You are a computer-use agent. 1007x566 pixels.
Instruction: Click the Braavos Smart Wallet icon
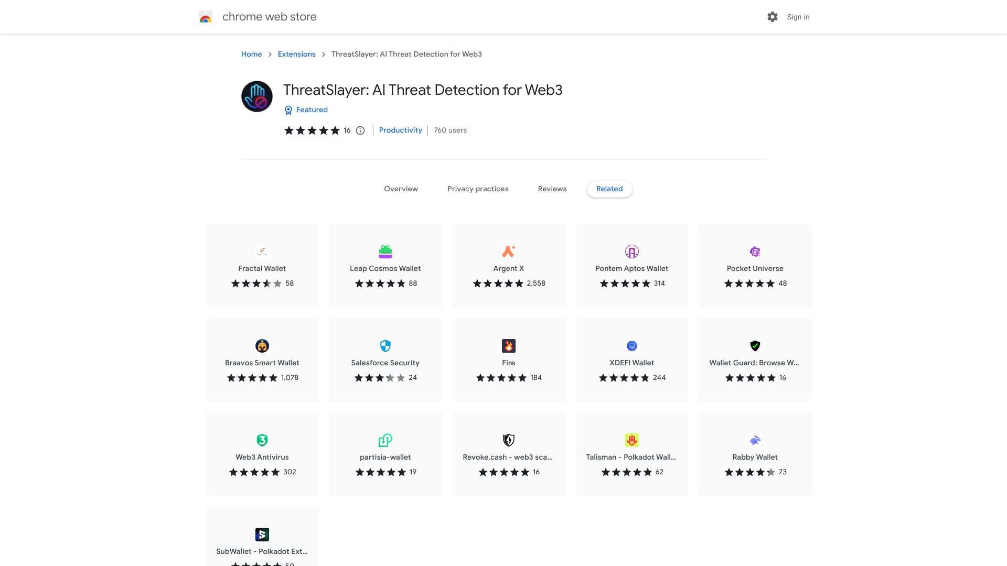coord(262,346)
